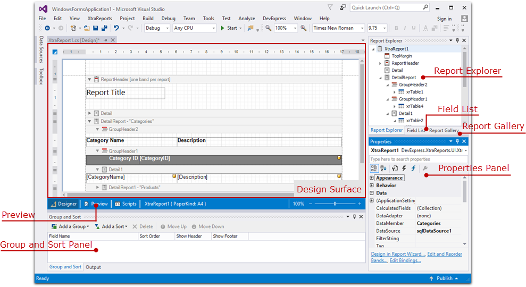Viewport: 526px width, 287px height.
Task: Pin the Report Explorer panel
Action: (457, 40)
